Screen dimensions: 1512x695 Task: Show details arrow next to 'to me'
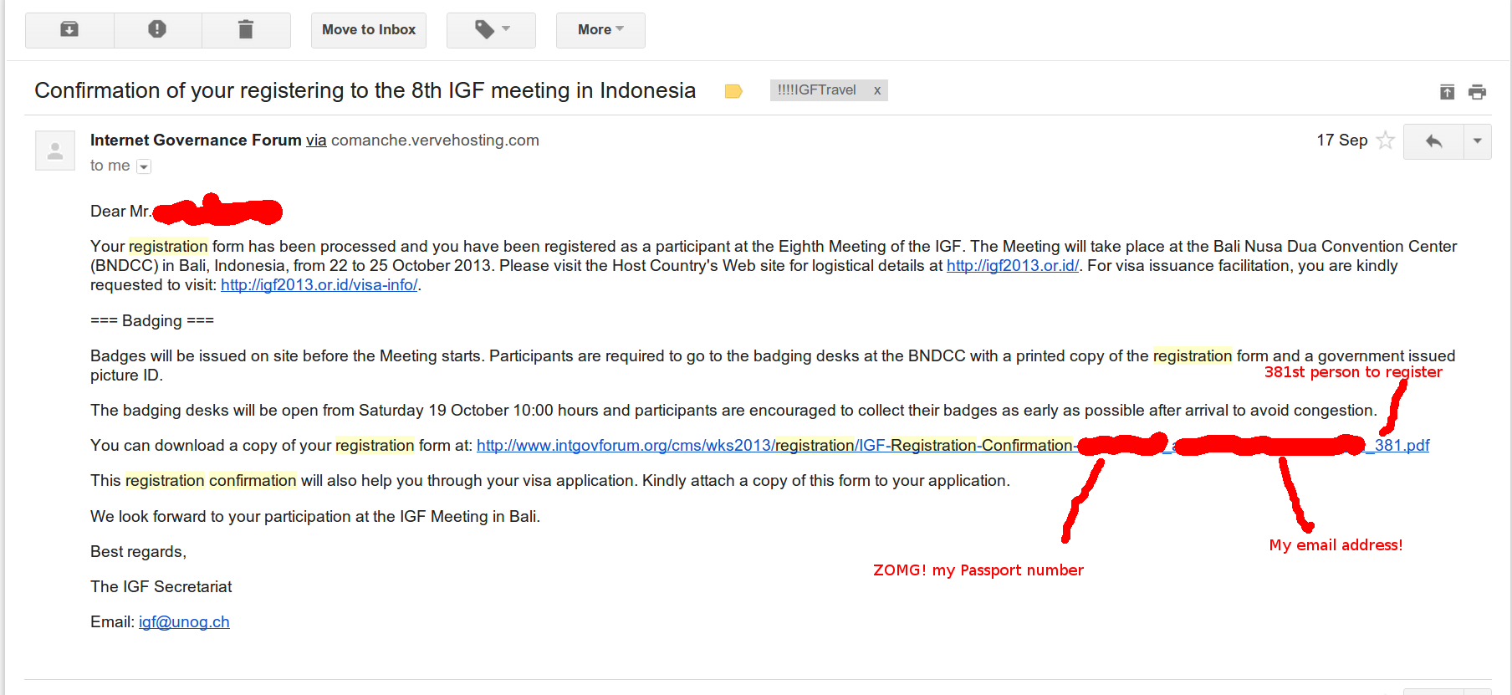click(x=144, y=166)
